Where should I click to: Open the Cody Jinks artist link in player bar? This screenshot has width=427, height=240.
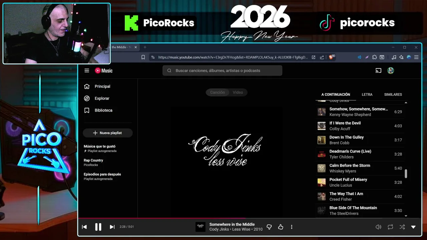(x=219, y=229)
